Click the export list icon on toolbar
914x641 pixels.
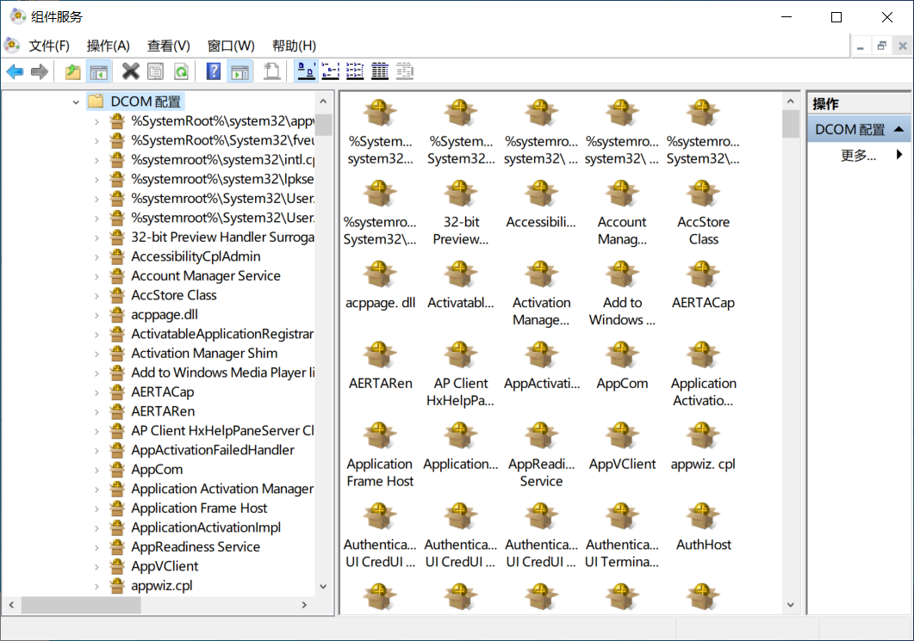click(270, 71)
